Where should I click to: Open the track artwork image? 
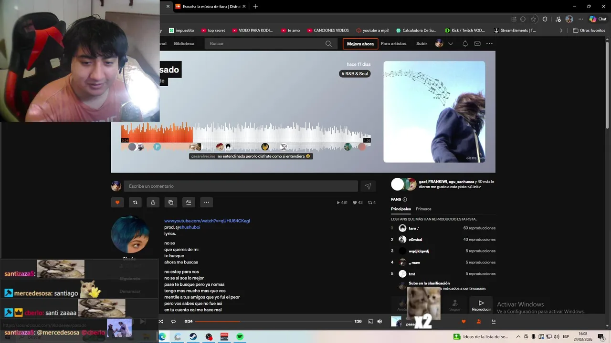434,112
